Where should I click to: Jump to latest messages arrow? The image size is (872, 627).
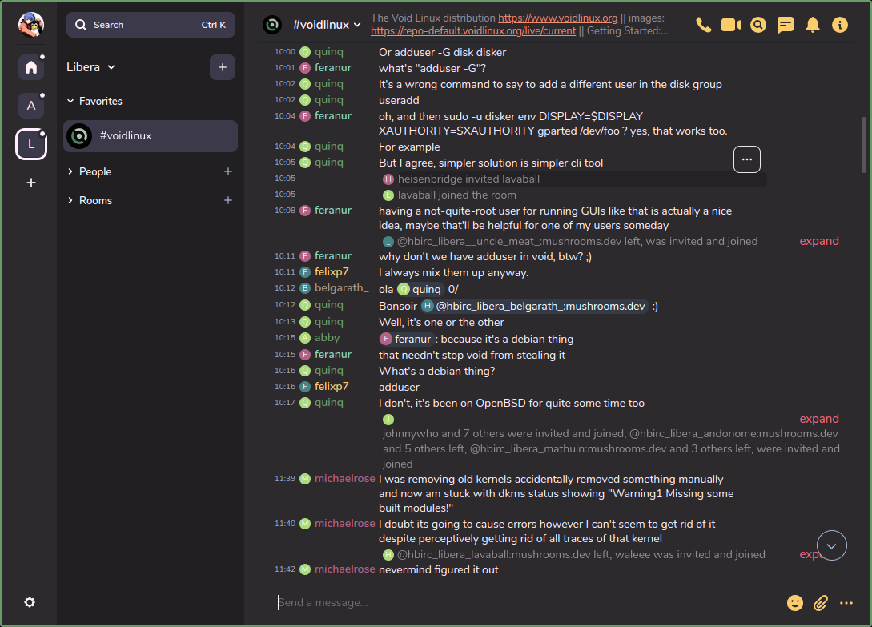[x=832, y=546]
